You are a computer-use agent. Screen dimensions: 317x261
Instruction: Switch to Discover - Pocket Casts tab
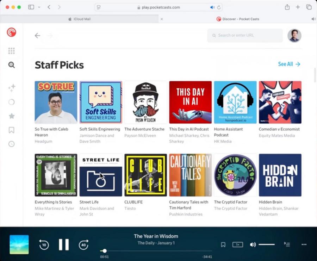click(238, 19)
